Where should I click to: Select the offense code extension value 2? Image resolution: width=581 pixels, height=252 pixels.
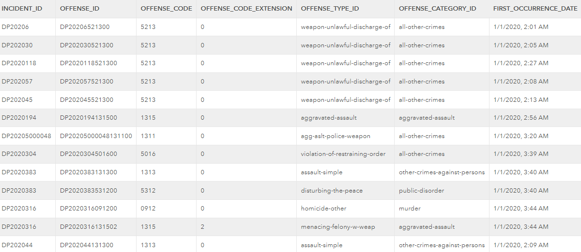point(202,227)
